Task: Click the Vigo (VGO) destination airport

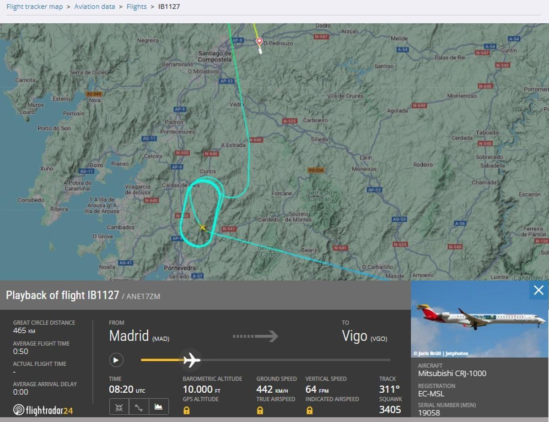Action: (365, 337)
